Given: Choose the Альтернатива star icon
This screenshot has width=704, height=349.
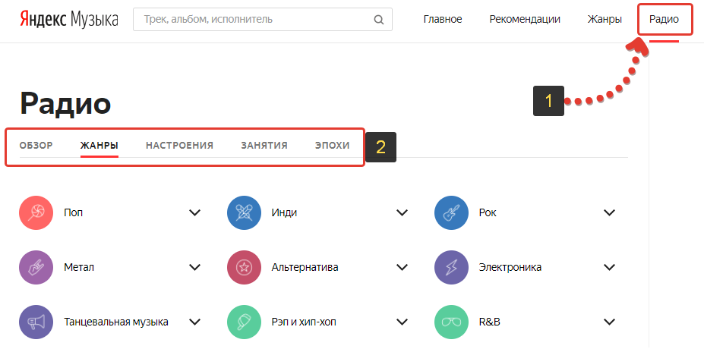Looking at the screenshot, I should (x=245, y=267).
